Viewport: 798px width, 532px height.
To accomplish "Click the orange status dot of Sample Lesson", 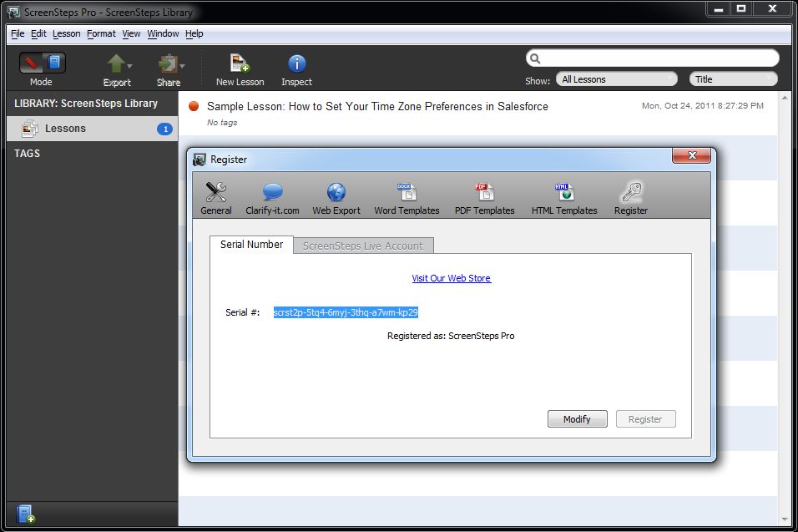I will coord(194,106).
